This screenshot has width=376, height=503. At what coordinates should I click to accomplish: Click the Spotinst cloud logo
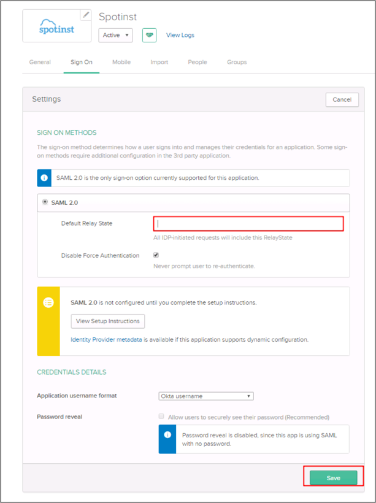tap(56, 28)
